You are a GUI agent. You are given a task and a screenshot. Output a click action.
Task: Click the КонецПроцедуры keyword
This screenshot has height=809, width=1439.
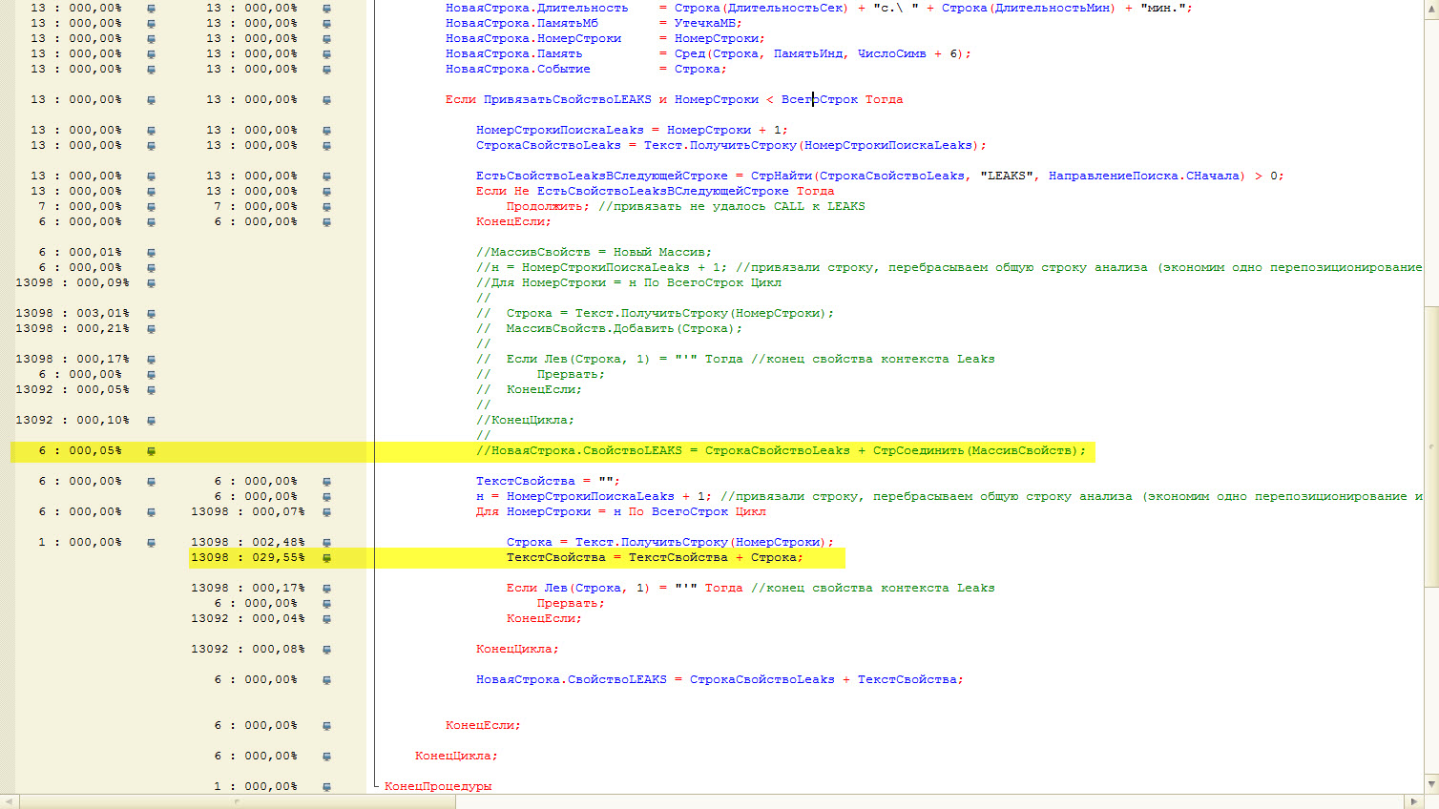(x=438, y=787)
